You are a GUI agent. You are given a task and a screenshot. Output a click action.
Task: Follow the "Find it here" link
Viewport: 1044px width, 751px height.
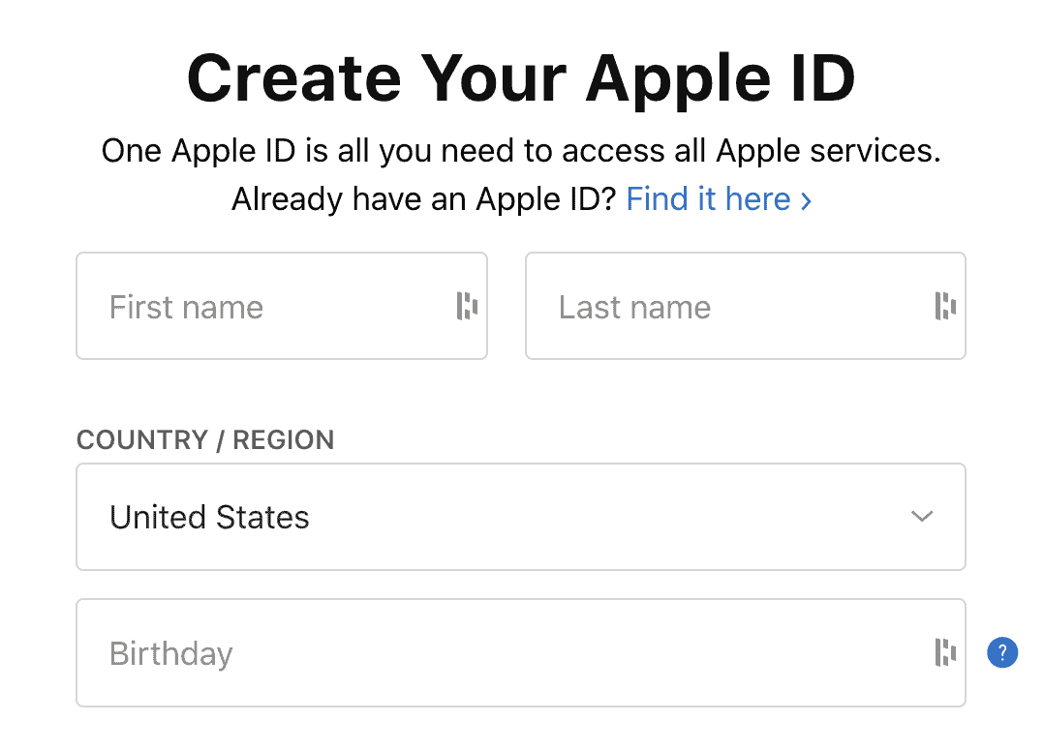709,199
